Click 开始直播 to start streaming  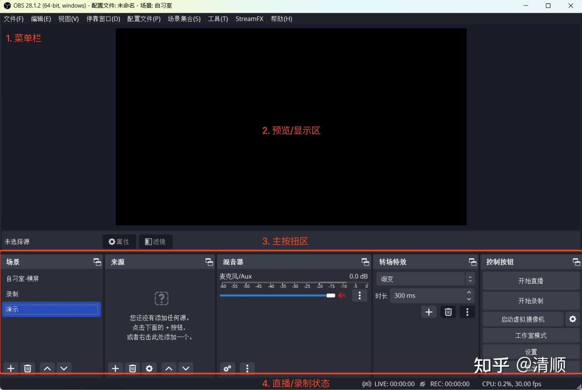pos(531,280)
